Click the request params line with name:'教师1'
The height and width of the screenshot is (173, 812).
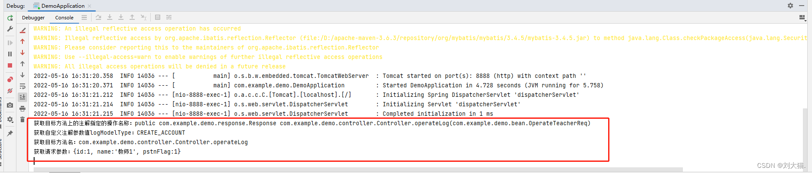107,151
